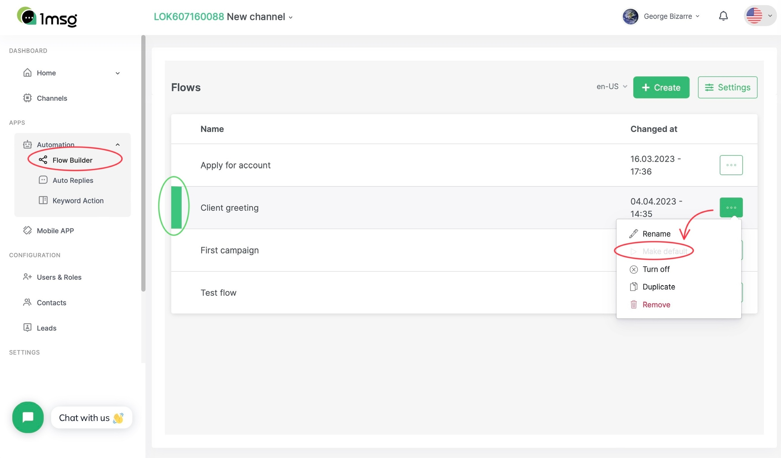Open Keyword Action page
The width and height of the screenshot is (781, 458).
point(78,201)
